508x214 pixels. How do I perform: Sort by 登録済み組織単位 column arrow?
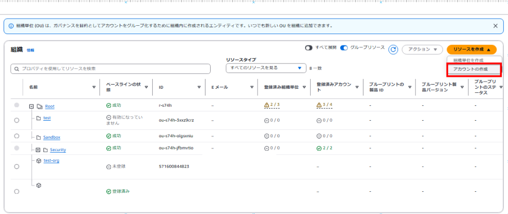[x=304, y=87]
